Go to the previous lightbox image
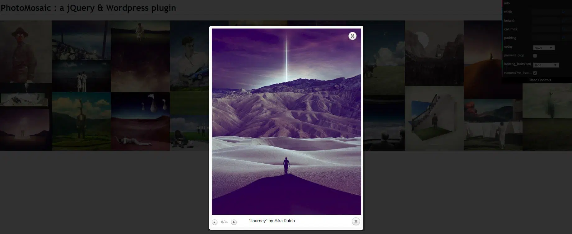The height and width of the screenshot is (234, 572). pos(214,222)
